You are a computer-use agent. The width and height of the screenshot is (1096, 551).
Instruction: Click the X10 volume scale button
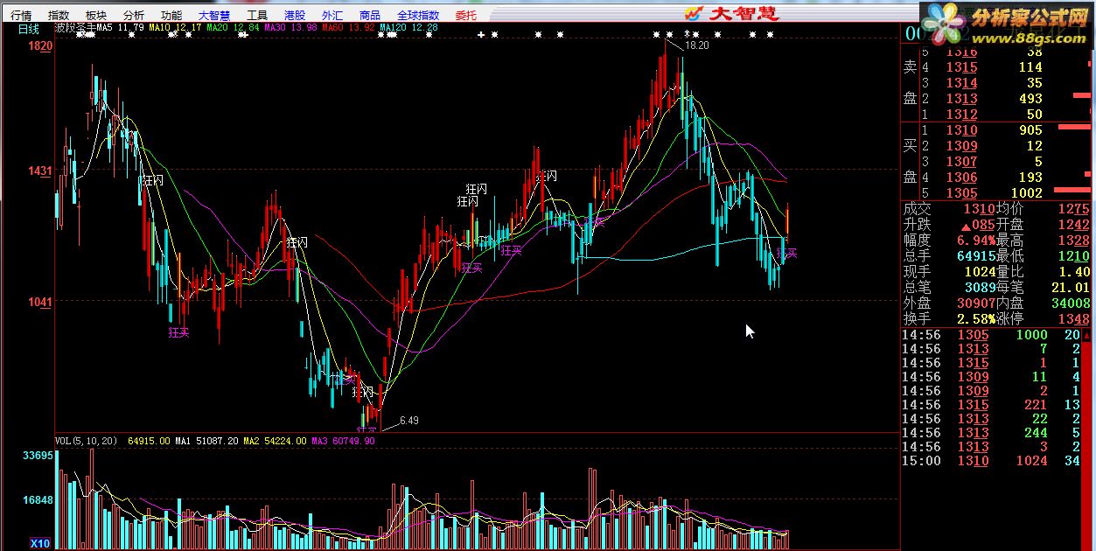coord(41,543)
